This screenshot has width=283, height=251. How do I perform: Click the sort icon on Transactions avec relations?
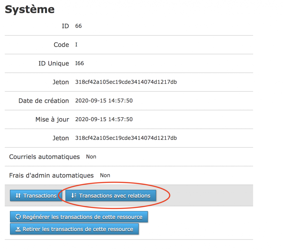[74, 196]
